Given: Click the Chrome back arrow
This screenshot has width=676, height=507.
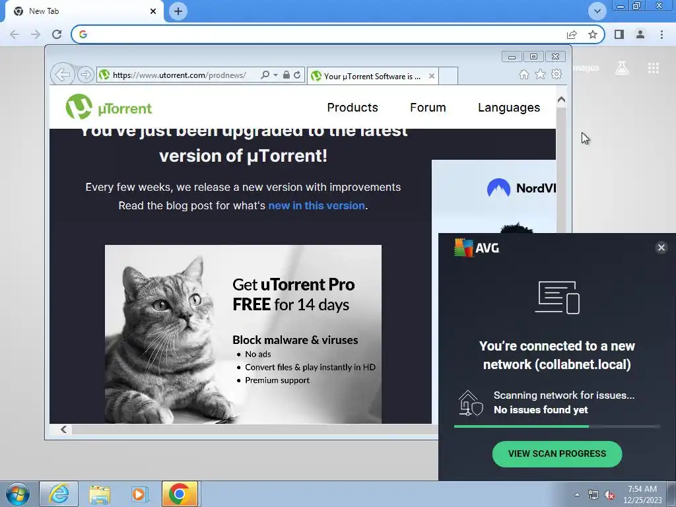Looking at the screenshot, I should tap(15, 34).
